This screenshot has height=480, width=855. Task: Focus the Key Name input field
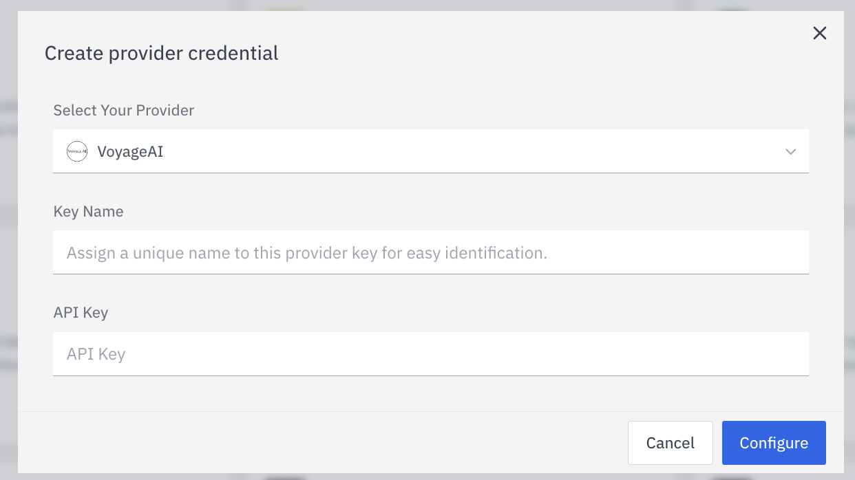pyautogui.click(x=430, y=252)
